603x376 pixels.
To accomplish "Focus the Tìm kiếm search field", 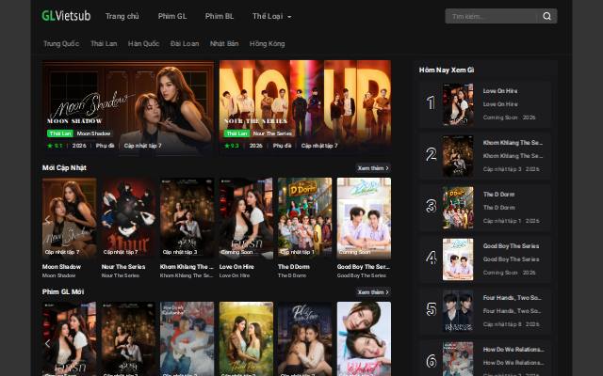I will 493,16.
